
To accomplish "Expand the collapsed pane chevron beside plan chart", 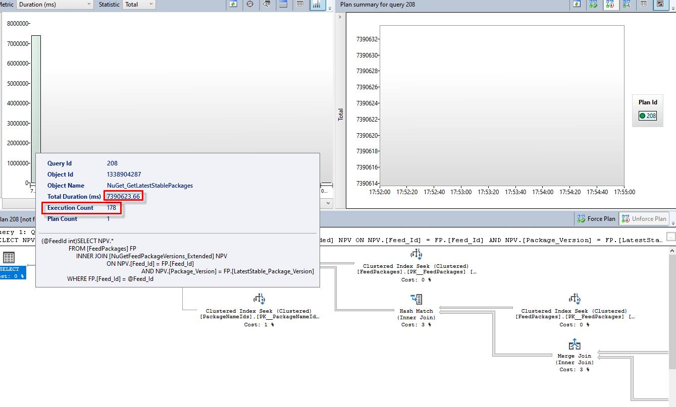I will 340,17.
